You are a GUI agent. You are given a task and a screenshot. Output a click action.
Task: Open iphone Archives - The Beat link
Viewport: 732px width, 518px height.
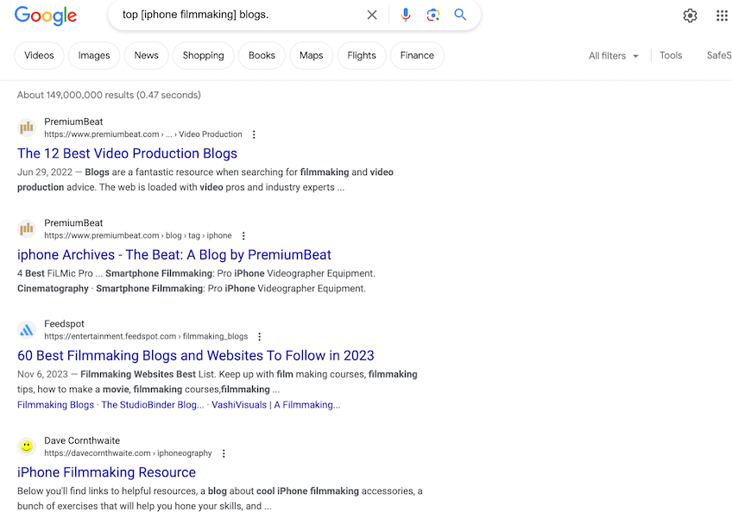[x=174, y=254]
